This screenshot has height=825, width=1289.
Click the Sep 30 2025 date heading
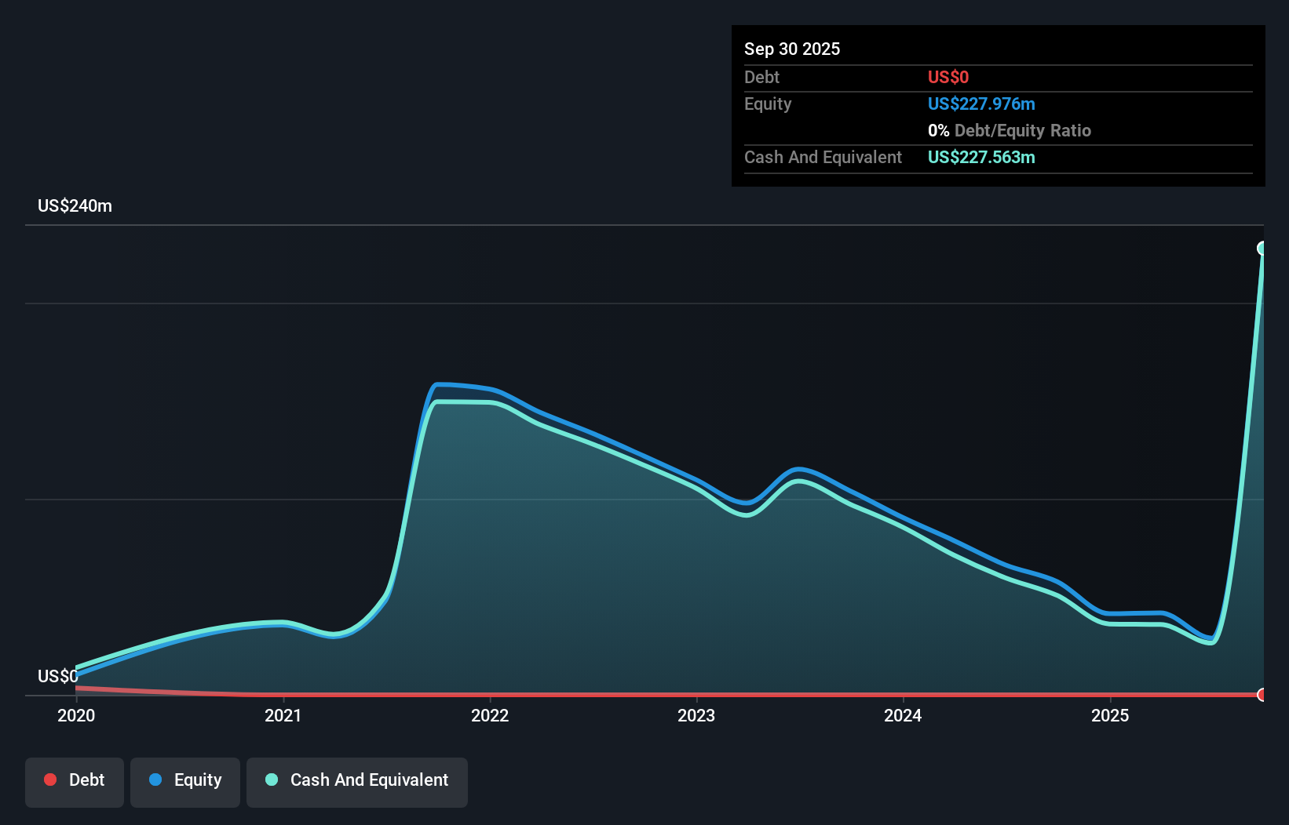point(792,49)
